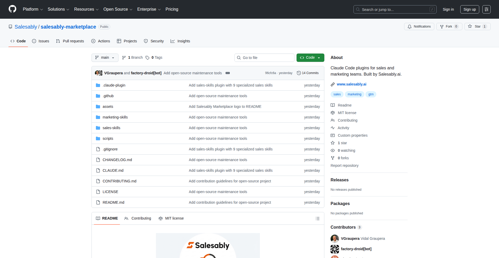
Task: Switch to the Contributing tab in README panel
Action: [x=138, y=219]
